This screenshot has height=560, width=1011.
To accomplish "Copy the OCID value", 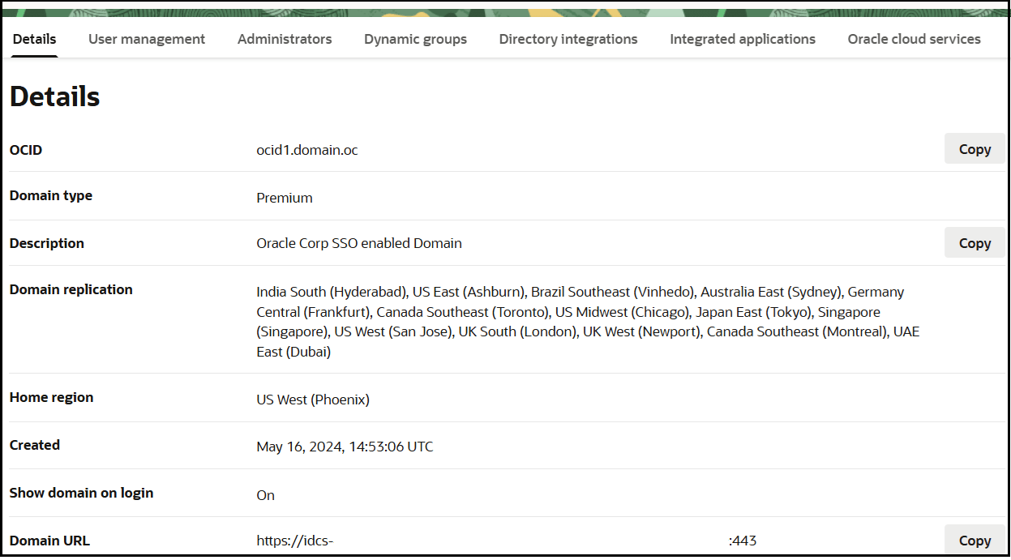I will tap(974, 148).
